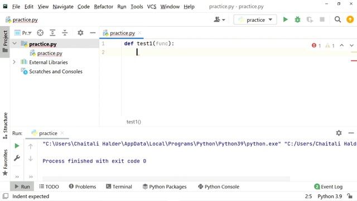Toggle read-only lock icon in status bar

tap(350, 196)
